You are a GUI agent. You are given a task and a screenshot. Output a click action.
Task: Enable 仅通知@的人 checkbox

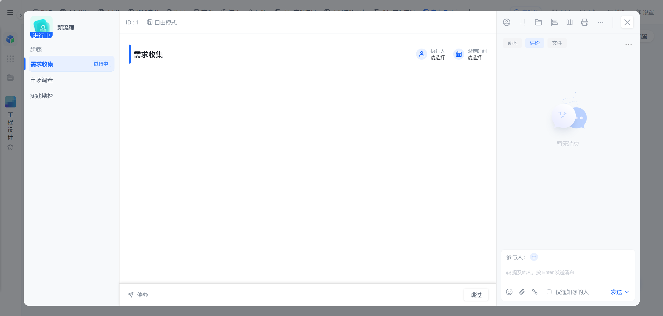tap(549, 292)
